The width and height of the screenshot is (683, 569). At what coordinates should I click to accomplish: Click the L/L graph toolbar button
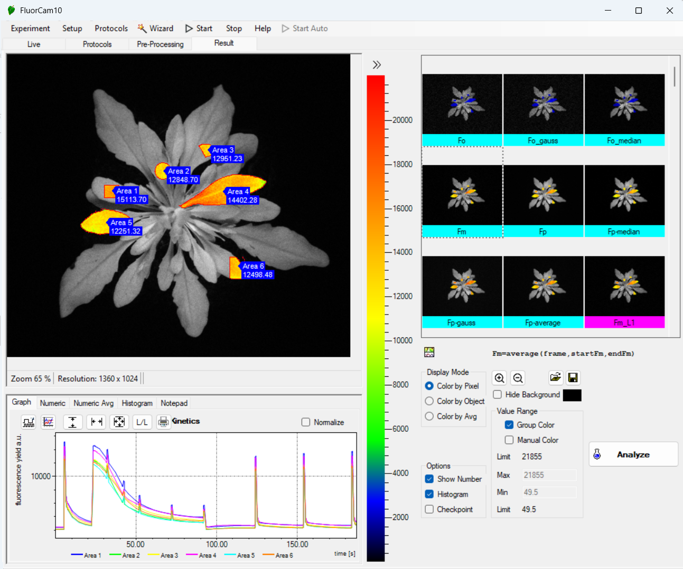coord(142,422)
